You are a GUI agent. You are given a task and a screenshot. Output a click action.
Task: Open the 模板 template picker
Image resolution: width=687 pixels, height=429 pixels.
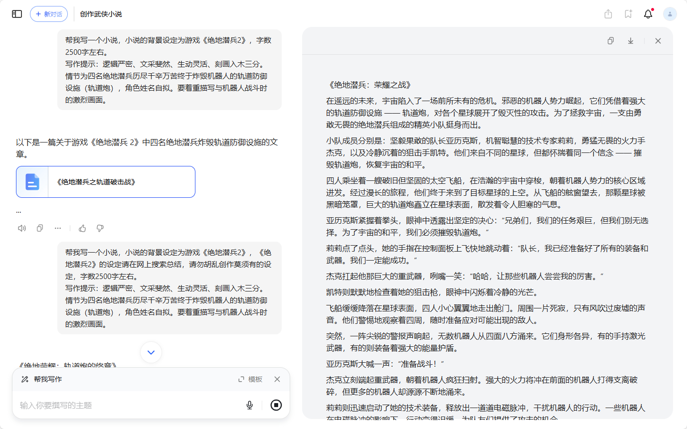[x=250, y=379]
